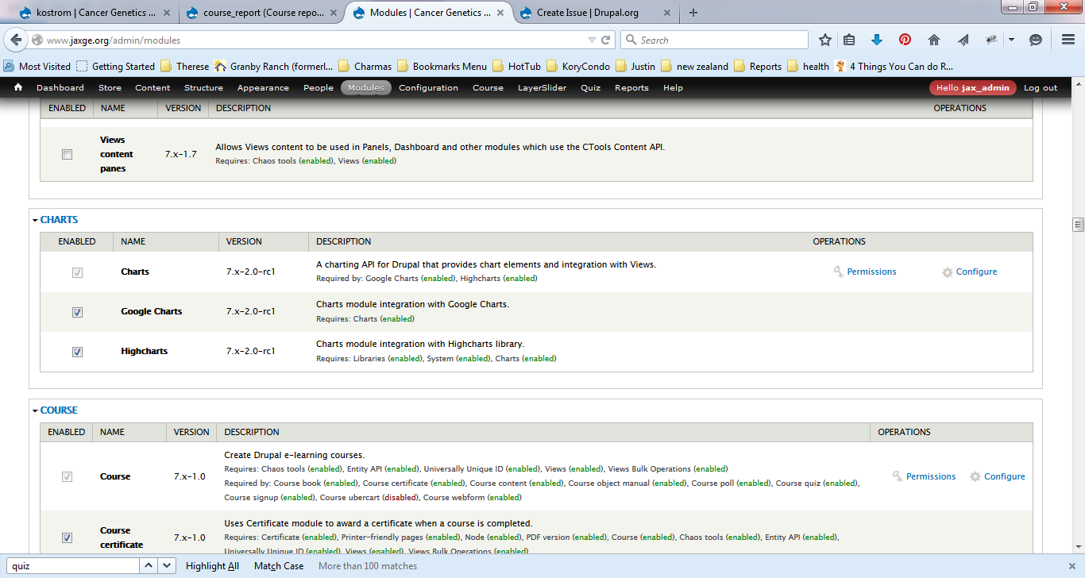Click the Home icon in the toolbar
The height and width of the screenshot is (578, 1085).
[x=933, y=39]
